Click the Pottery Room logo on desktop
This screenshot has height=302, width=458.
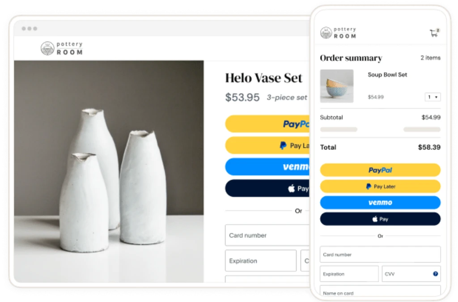[x=62, y=48]
